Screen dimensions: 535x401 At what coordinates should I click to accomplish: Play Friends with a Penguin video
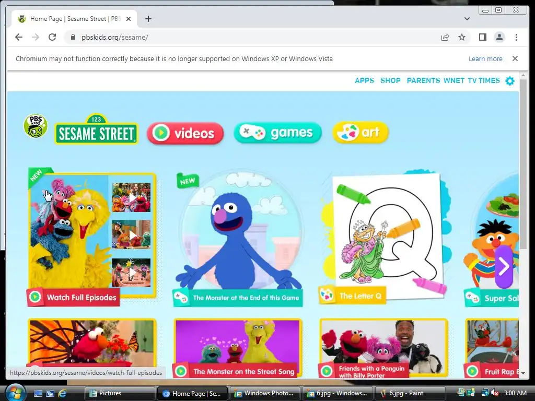tap(383, 348)
